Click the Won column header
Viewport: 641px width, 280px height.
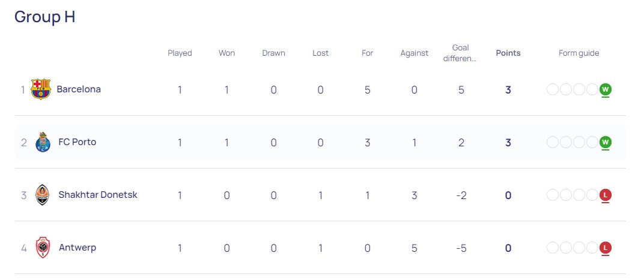click(226, 53)
